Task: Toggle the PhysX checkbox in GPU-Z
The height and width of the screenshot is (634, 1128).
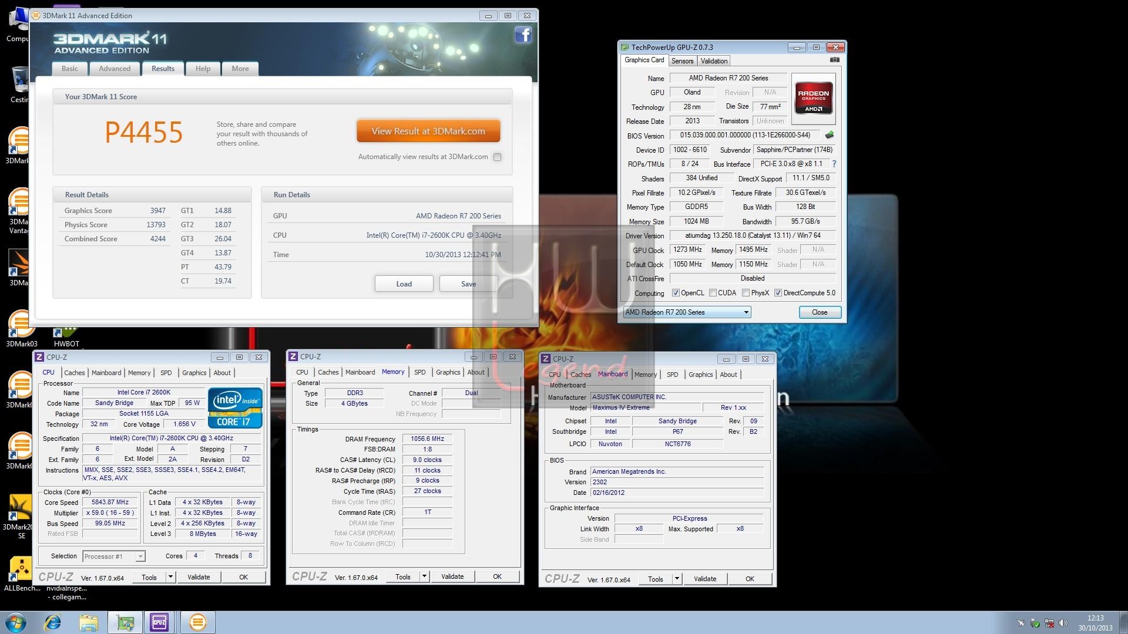Action: [746, 293]
